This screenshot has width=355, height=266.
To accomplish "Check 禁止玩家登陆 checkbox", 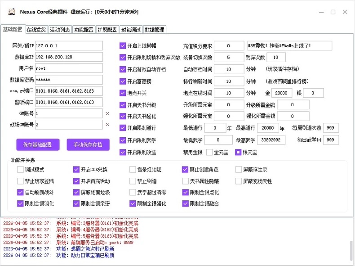I will [x=20, y=181].
